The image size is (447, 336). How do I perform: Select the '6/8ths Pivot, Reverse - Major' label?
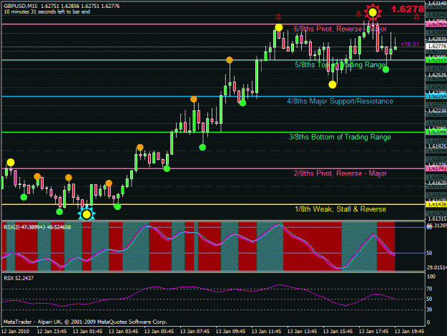340,29
